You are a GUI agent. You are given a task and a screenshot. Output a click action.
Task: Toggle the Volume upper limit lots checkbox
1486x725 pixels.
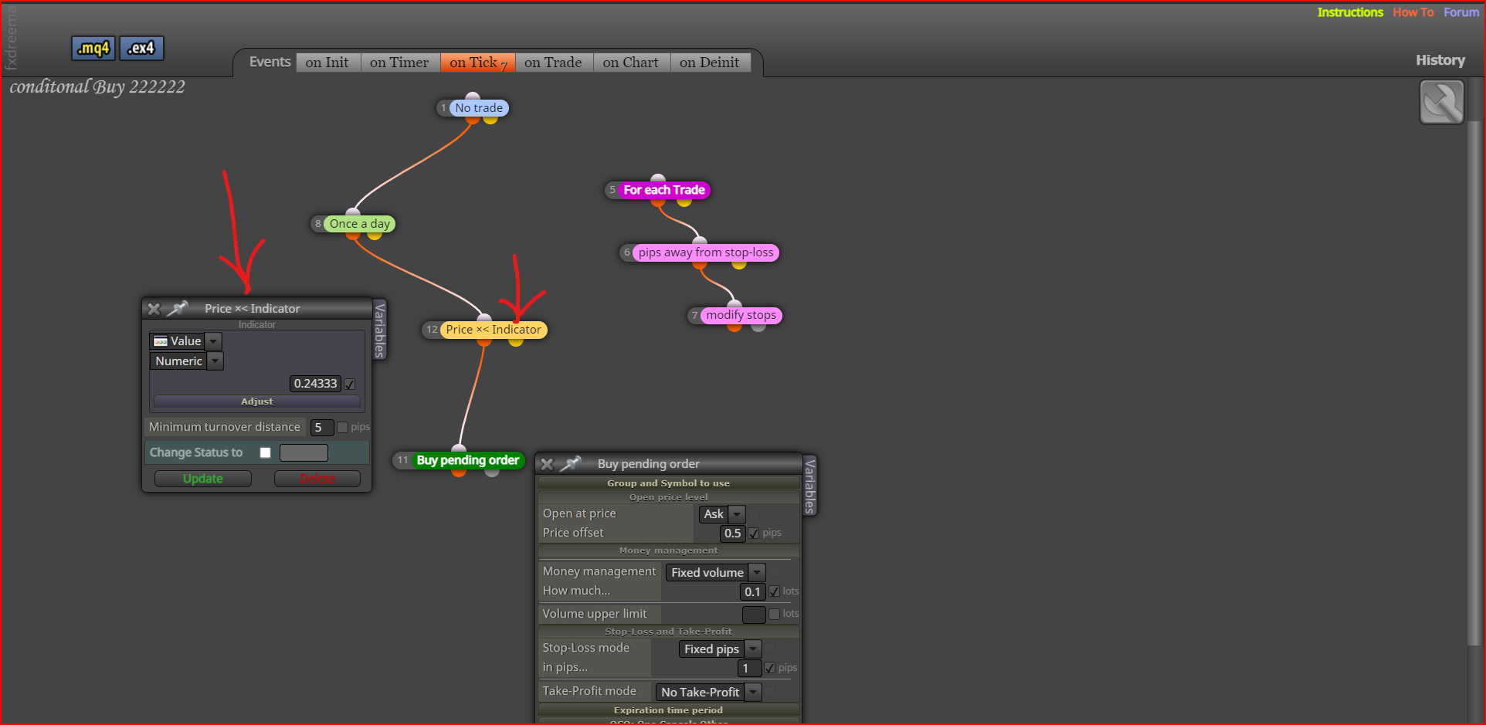tap(774, 614)
